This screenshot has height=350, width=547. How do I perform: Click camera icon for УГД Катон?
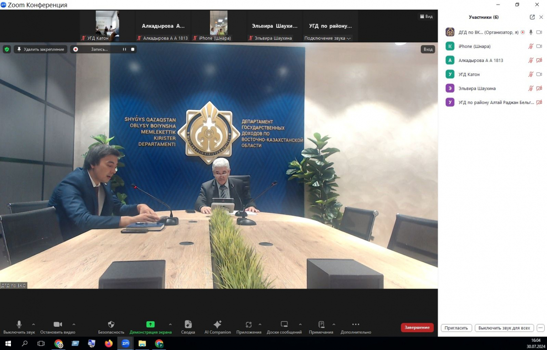(539, 74)
